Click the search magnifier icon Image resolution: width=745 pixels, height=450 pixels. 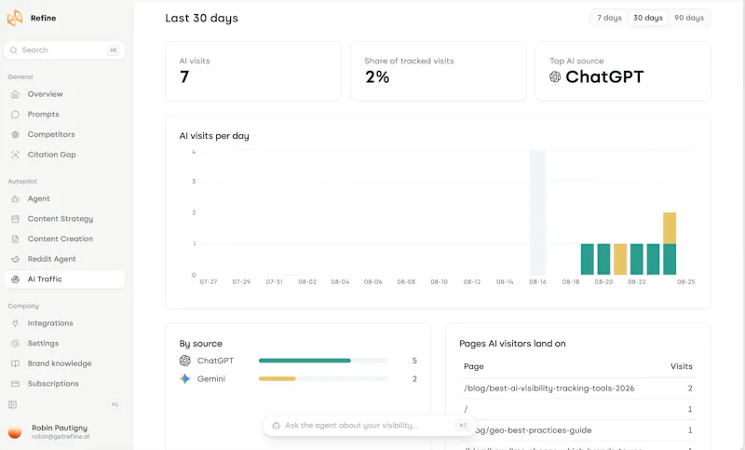tap(13, 50)
